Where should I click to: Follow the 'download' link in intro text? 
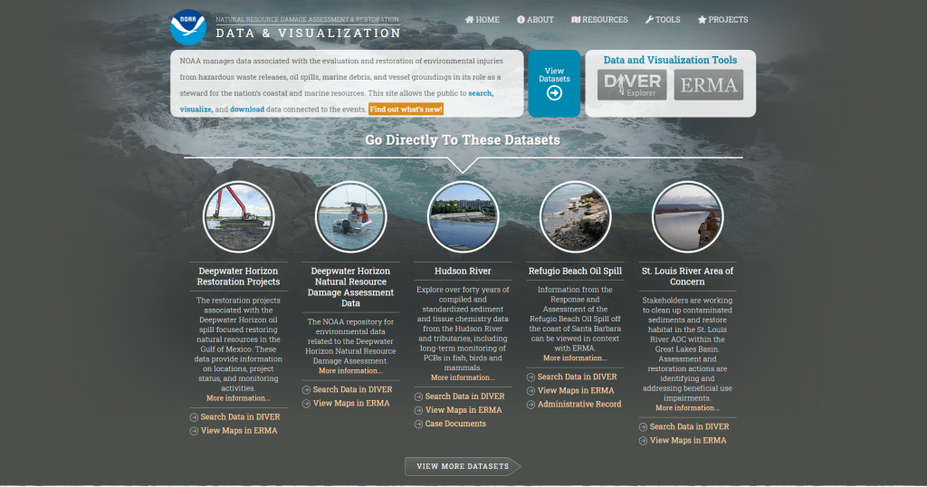(247, 110)
